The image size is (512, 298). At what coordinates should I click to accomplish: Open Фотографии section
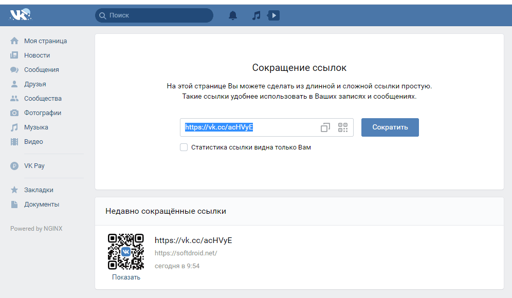[x=43, y=113]
